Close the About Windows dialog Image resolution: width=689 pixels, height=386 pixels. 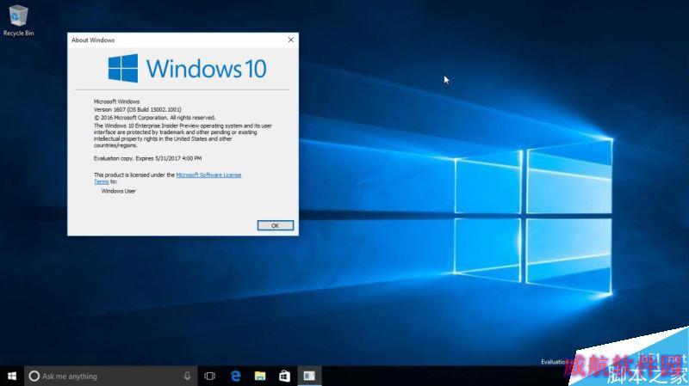click(291, 40)
